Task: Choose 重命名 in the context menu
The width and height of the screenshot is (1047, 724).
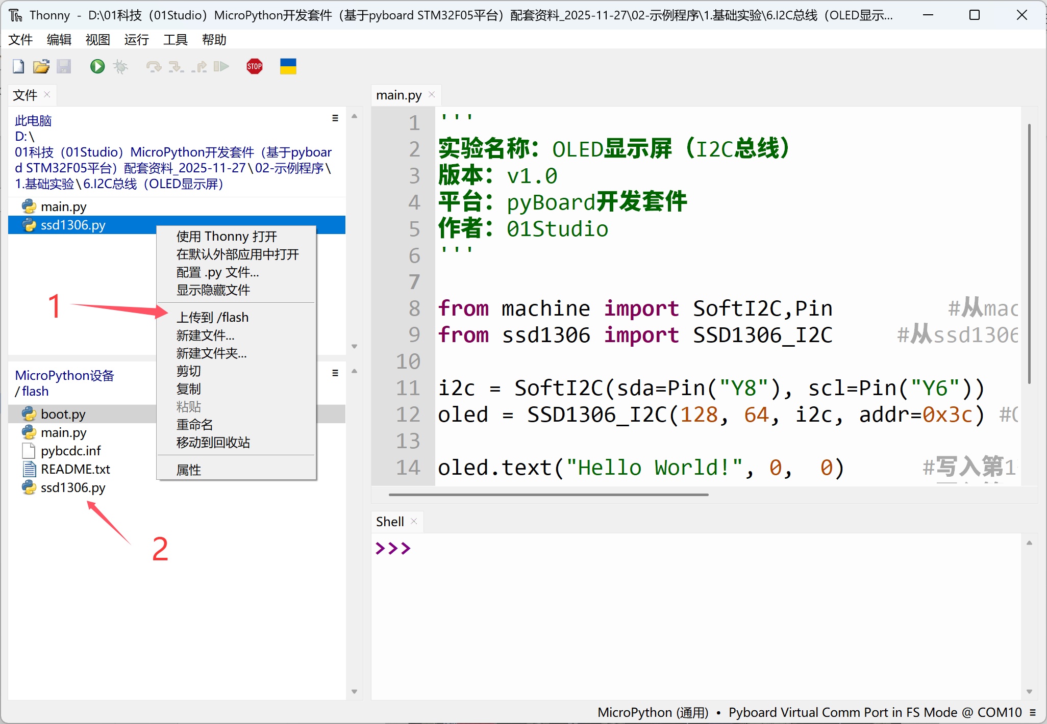Action: coord(194,425)
